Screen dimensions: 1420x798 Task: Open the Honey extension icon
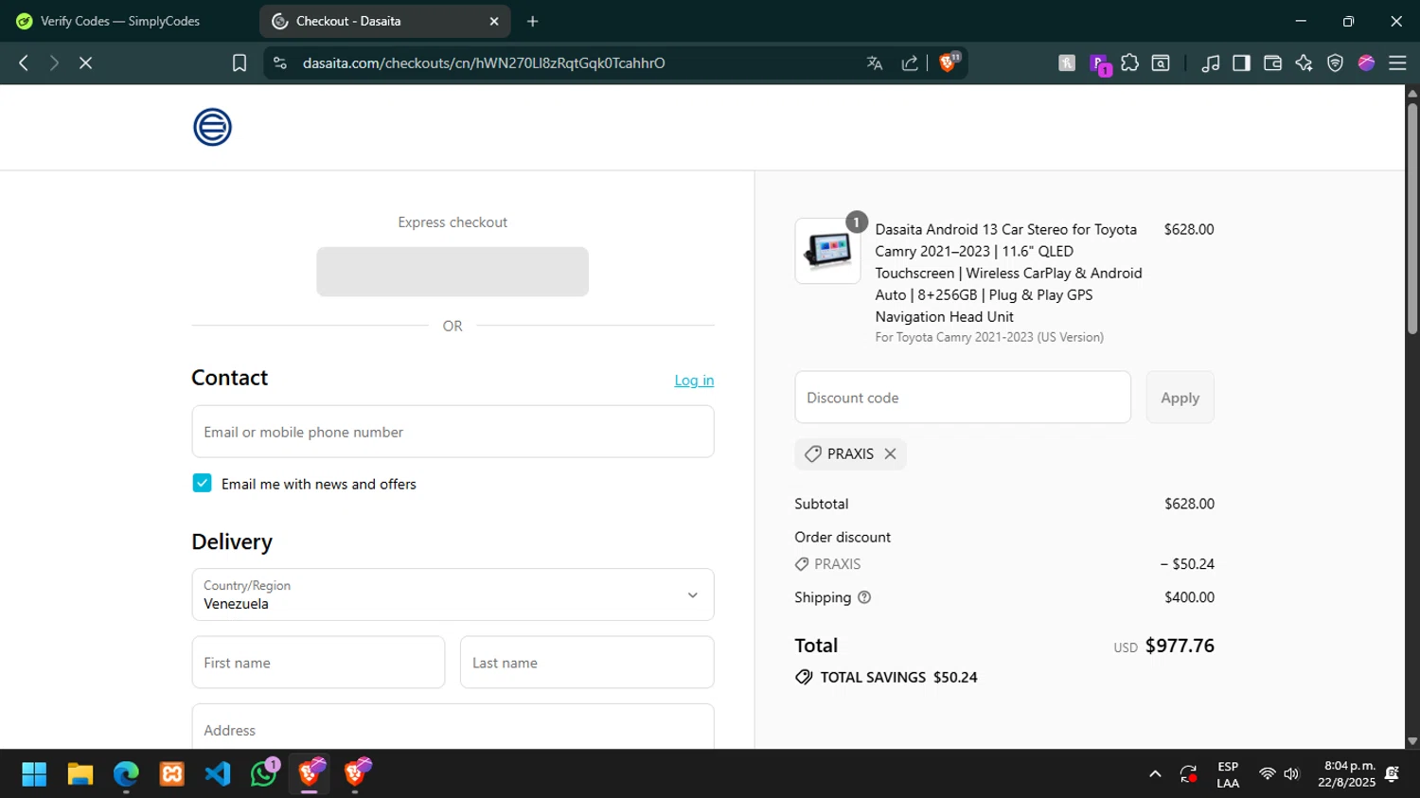[1067, 62]
